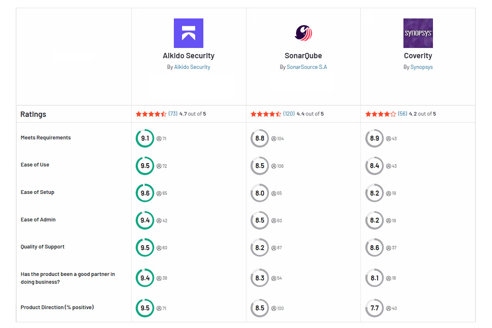The width and height of the screenshot is (492, 328).
Task: Click Coverity's 8.6 Quality of Support score ring
Action: pos(375,248)
